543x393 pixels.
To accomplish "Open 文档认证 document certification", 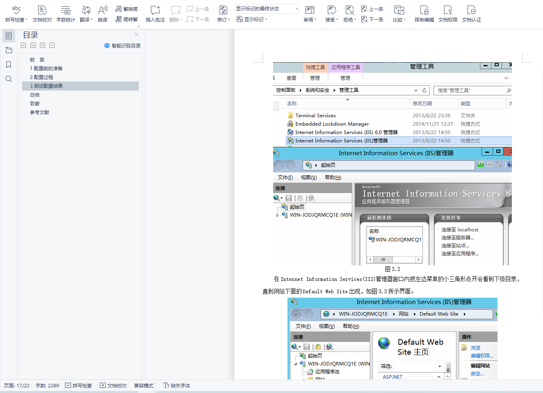I will coord(472,14).
